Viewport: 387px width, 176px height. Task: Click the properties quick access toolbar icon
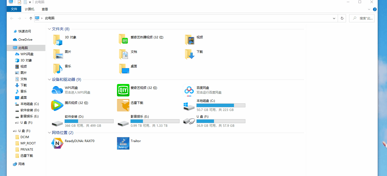19,2
